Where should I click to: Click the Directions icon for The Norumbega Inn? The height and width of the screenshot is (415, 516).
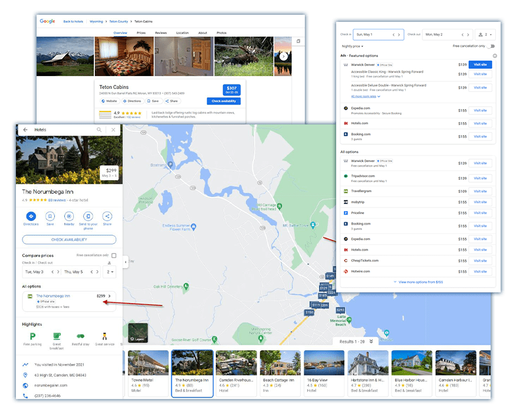31,216
